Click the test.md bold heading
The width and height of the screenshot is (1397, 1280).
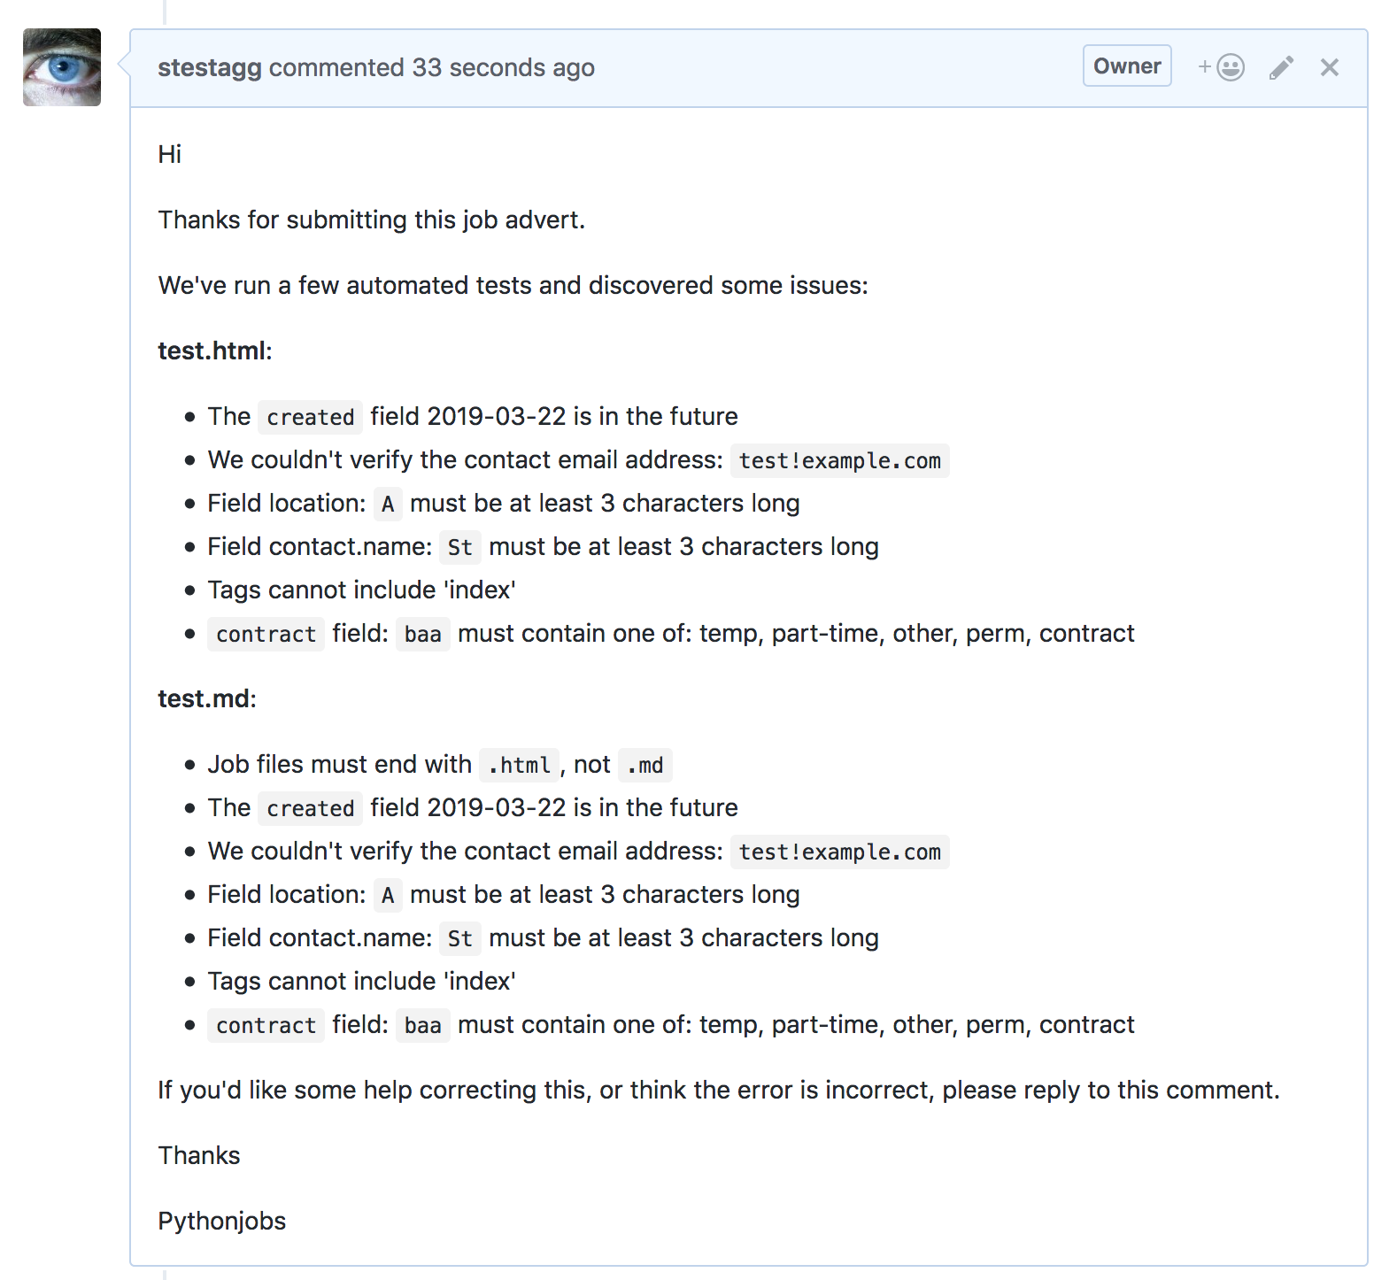coord(204,698)
